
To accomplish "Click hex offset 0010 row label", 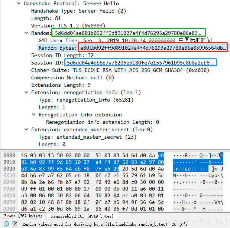I will pyautogui.click(x=9, y=162).
